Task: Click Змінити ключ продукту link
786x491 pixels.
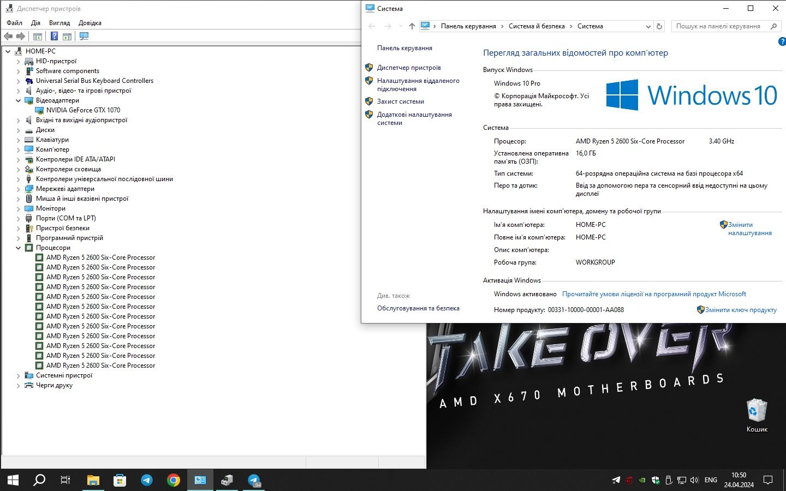Action: [x=741, y=310]
